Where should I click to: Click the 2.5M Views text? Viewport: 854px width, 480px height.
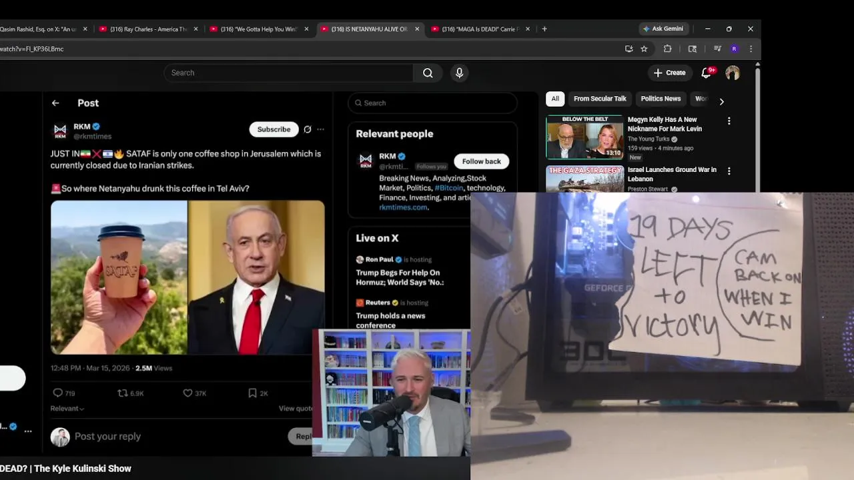point(153,368)
